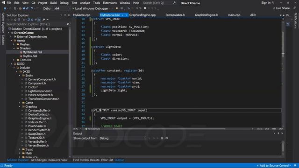Image resolution: width=299 pixels, height=168 pixels.
Task: Collapse the Graphics folder in tree
Action: click(x=20, y=107)
